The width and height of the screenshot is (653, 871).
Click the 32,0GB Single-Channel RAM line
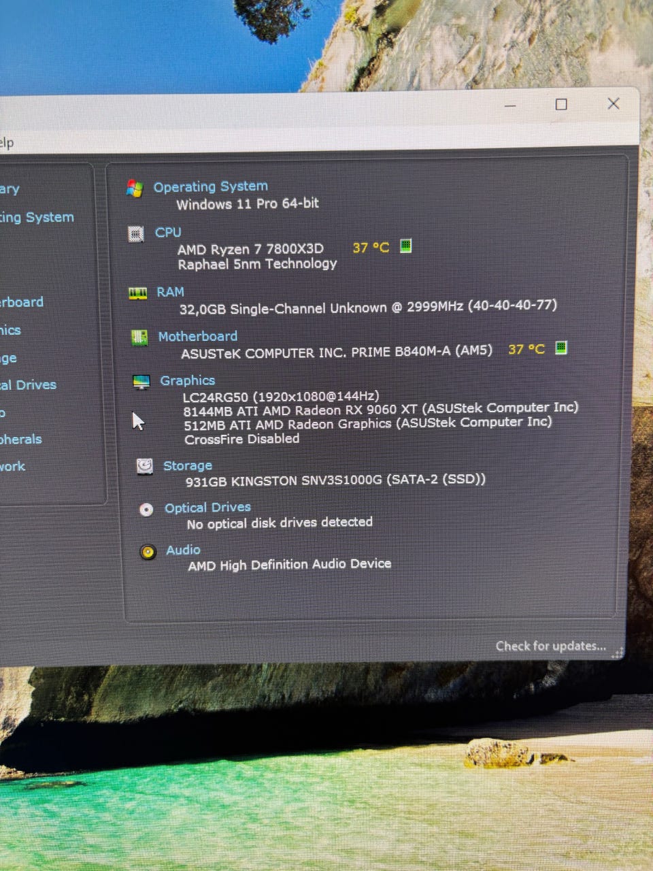point(368,307)
